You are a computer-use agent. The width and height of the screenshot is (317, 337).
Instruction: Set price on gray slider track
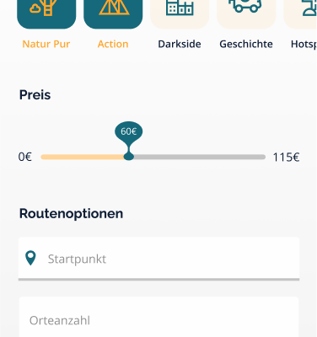[x=200, y=157]
